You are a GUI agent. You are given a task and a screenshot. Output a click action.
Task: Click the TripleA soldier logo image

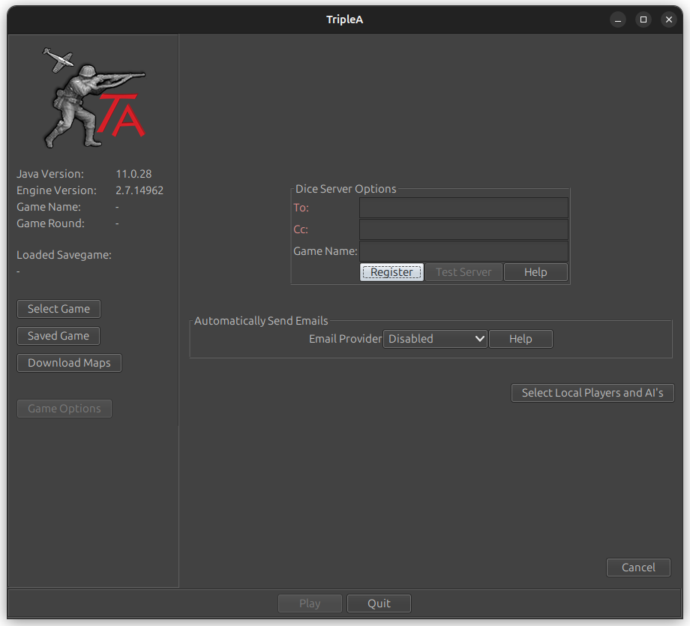point(93,96)
